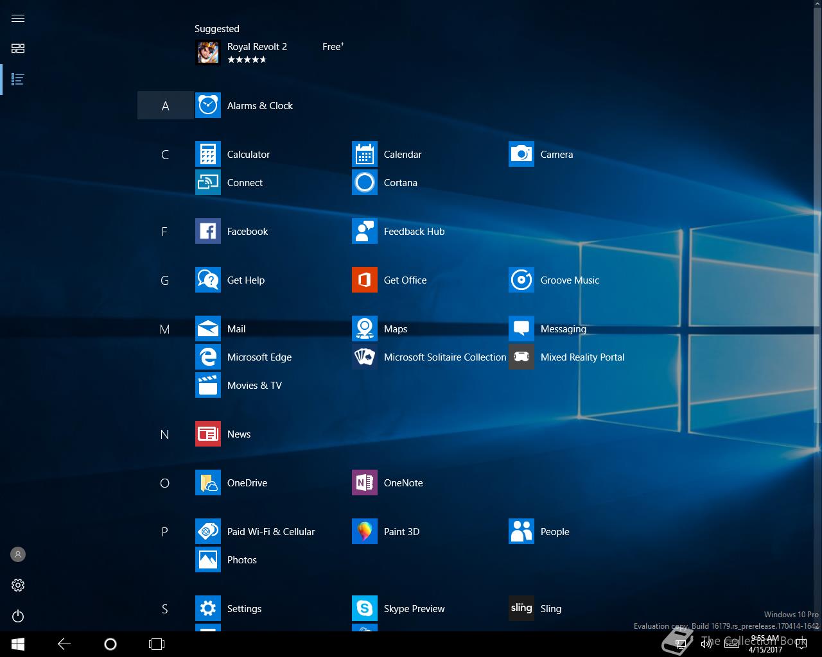Click the Free+ price label

[x=333, y=47]
